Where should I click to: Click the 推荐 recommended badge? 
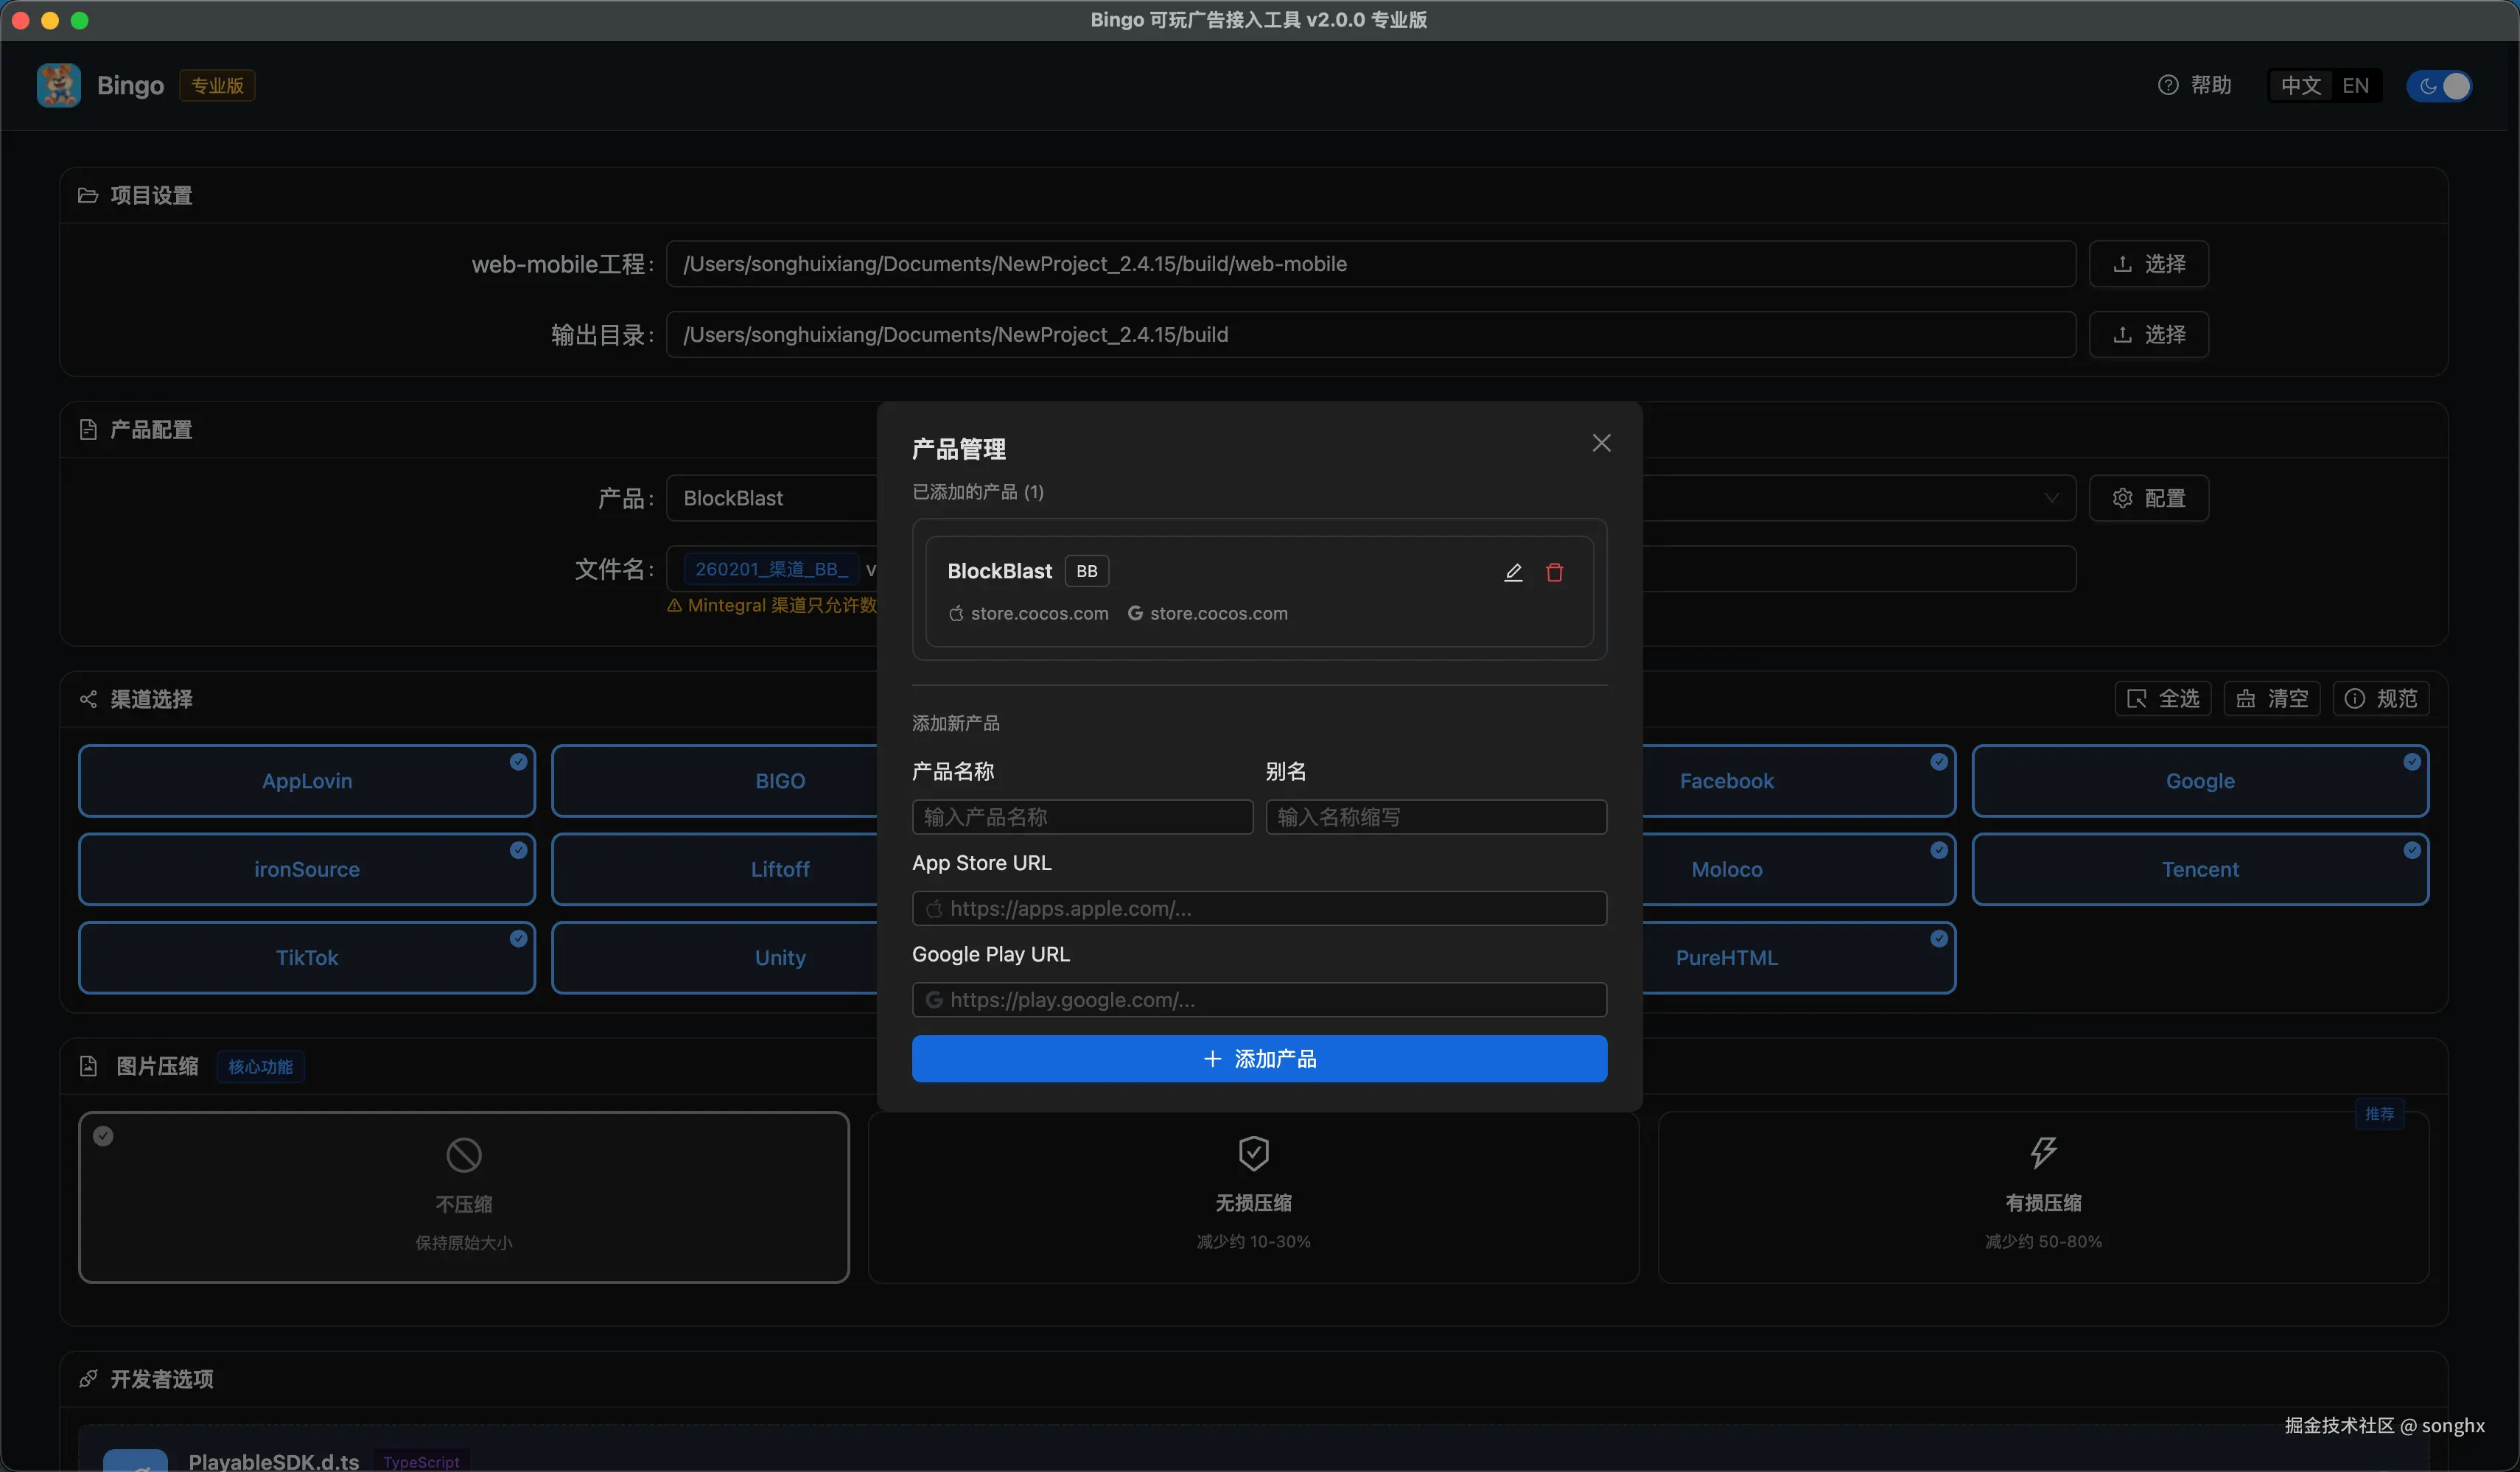[x=2379, y=1114]
